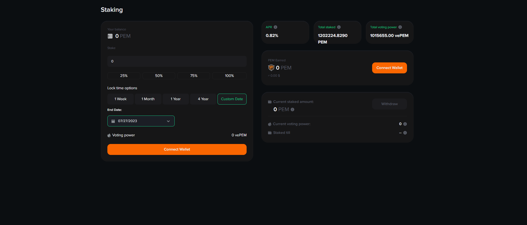The image size is (527, 225).
Task: Click the calendar icon in End Date field
Action: (113, 121)
